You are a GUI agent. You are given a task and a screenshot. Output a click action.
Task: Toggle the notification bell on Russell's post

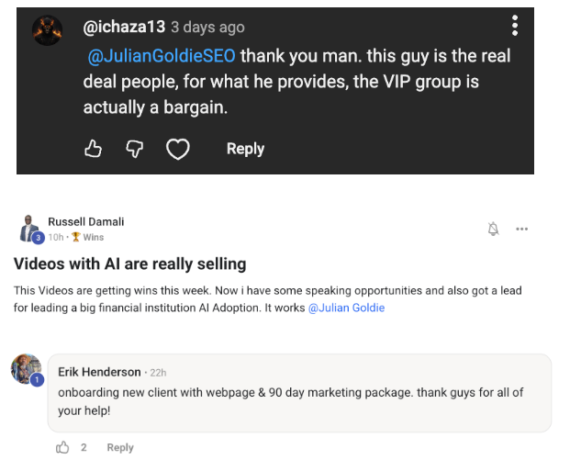tap(493, 229)
